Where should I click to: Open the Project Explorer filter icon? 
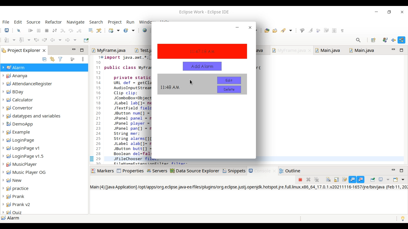(x=60, y=59)
